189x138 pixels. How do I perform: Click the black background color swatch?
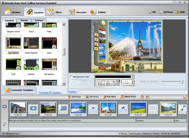pos(113,77)
